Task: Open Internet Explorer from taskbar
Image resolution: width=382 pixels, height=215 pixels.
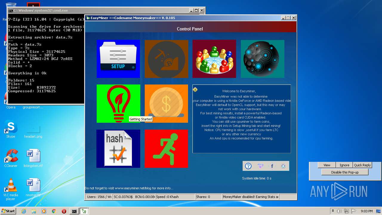Action: [24, 211]
